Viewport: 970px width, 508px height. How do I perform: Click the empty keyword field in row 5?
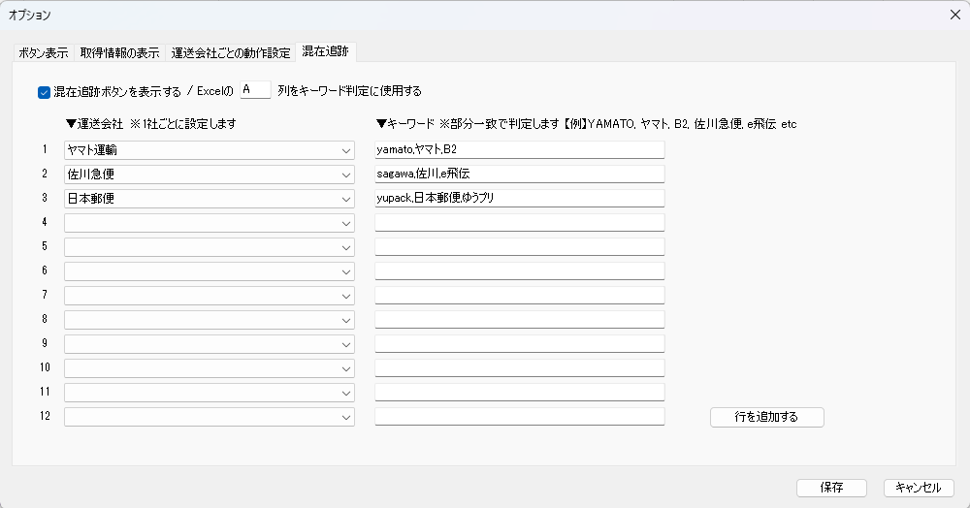519,247
